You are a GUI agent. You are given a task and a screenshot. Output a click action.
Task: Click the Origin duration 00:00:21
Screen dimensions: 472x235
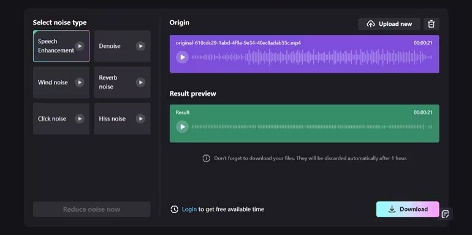click(423, 43)
